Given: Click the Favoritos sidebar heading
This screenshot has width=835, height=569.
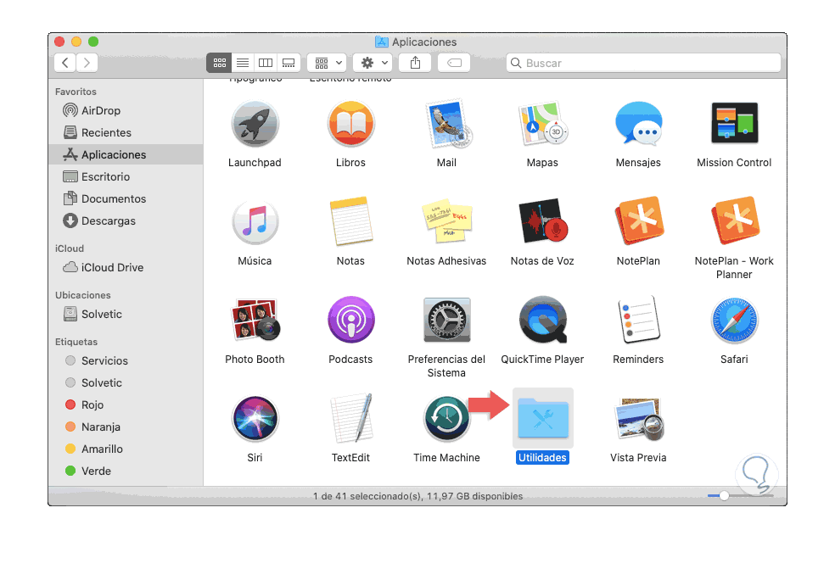Looking at the screenshot, I should click(76, 92).
